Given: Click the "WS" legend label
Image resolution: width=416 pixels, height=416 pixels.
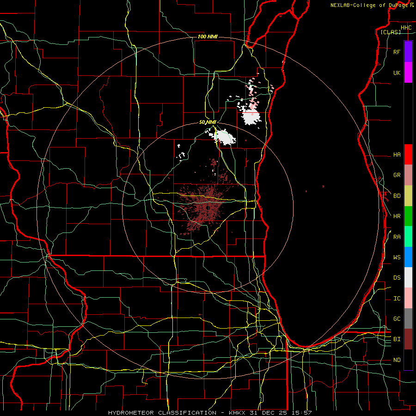Looking at the screenshot, I should [397, 257].
